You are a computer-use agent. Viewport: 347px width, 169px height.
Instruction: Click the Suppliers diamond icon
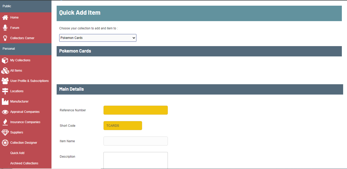5,132
